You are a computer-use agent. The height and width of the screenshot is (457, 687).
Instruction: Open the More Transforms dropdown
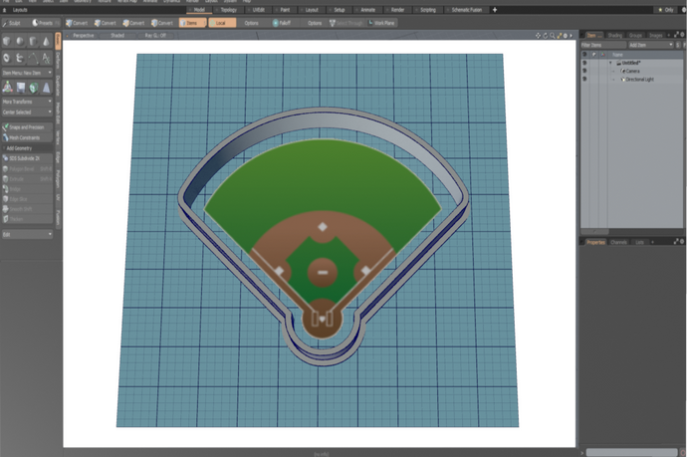pyautogui.click(x=27, y=102)
